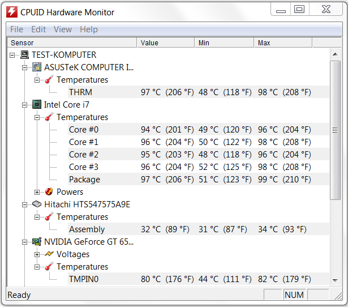Click the thermometer icon under NVIDIA GeForce
Image resolution: width=348 pixels, height=307 pixels.
point(49,266)
